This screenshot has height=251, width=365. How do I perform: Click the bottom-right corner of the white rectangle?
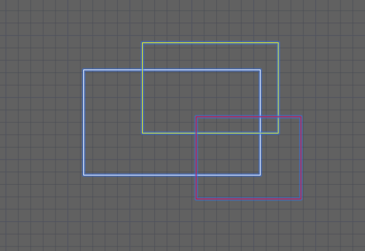261,175
